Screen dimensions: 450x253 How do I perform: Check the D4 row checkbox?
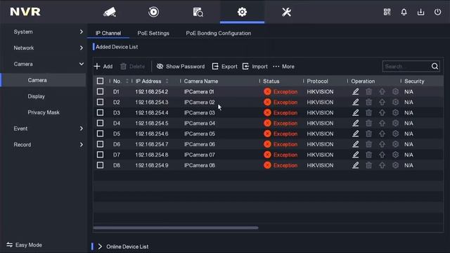(x=100, y=123)
